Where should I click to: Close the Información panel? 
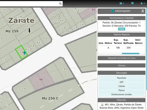(143, 11)
